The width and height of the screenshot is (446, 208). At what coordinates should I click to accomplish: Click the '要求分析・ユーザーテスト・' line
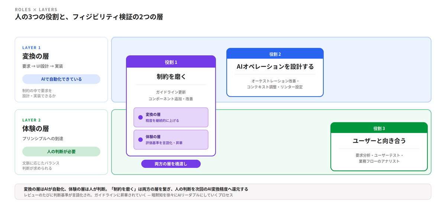(x=379, y=155)
